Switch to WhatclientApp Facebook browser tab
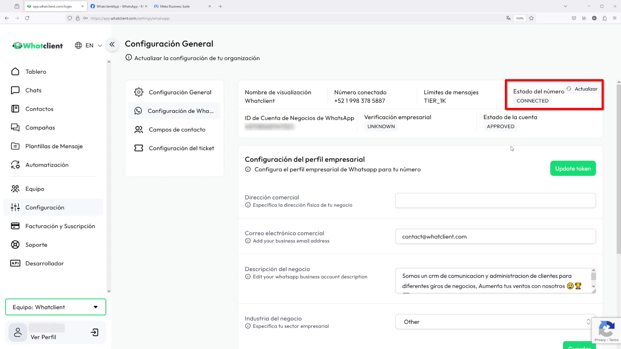The height and width of the screenshot is (349, 621). (118, 6)
